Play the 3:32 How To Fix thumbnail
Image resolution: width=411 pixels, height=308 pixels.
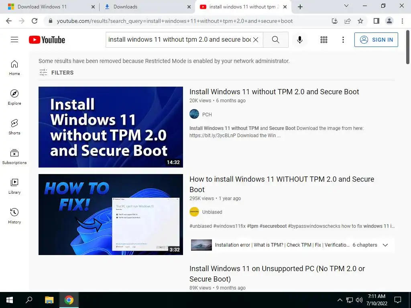click(x=111, y=215)
